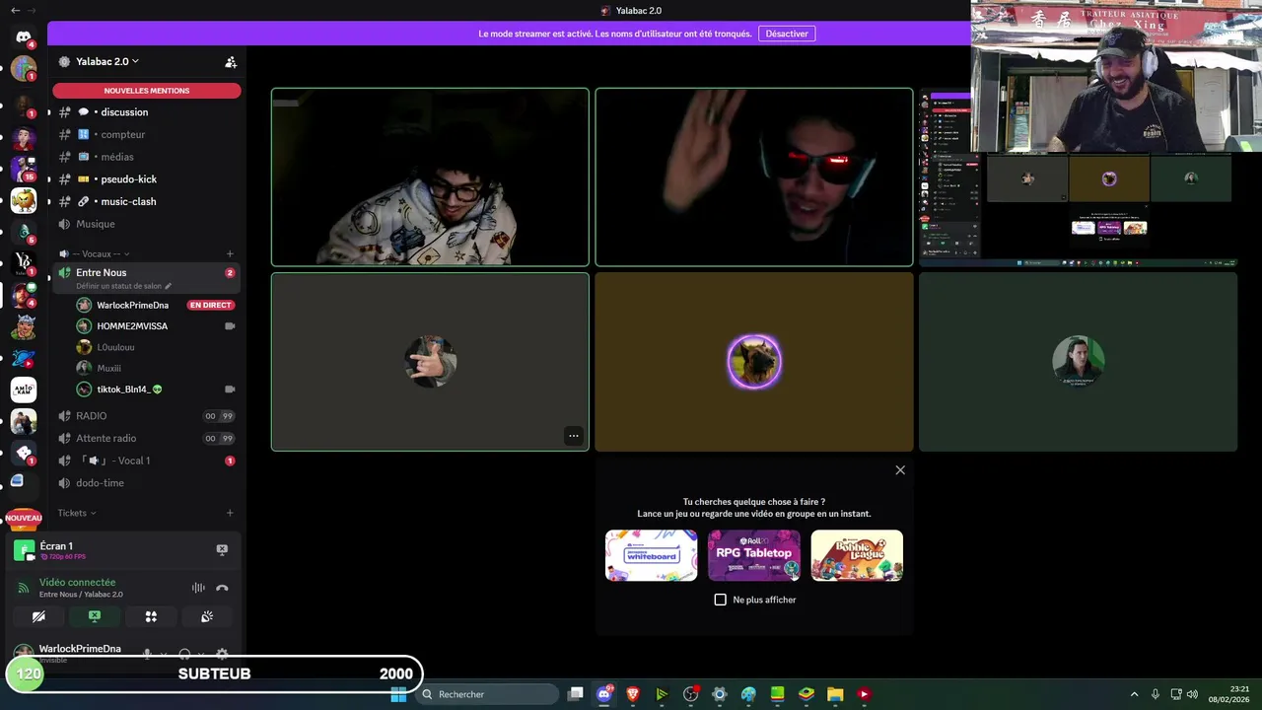Select the Entre Nous voice channel
The image size is (1262, 710).
102,272
